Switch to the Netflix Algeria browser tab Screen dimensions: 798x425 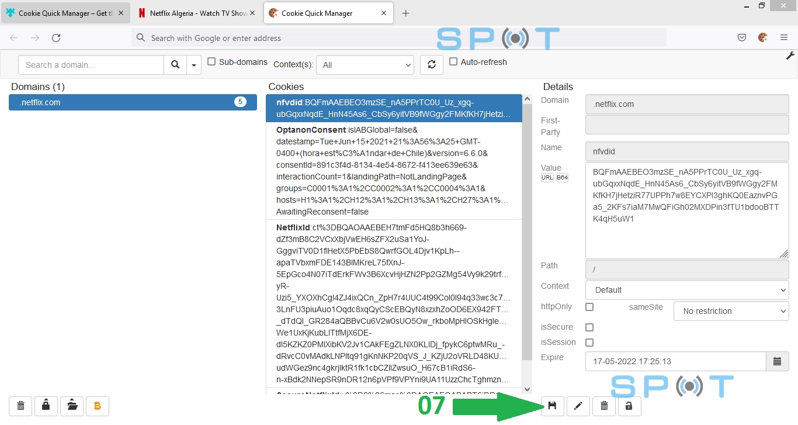point(197,13)
